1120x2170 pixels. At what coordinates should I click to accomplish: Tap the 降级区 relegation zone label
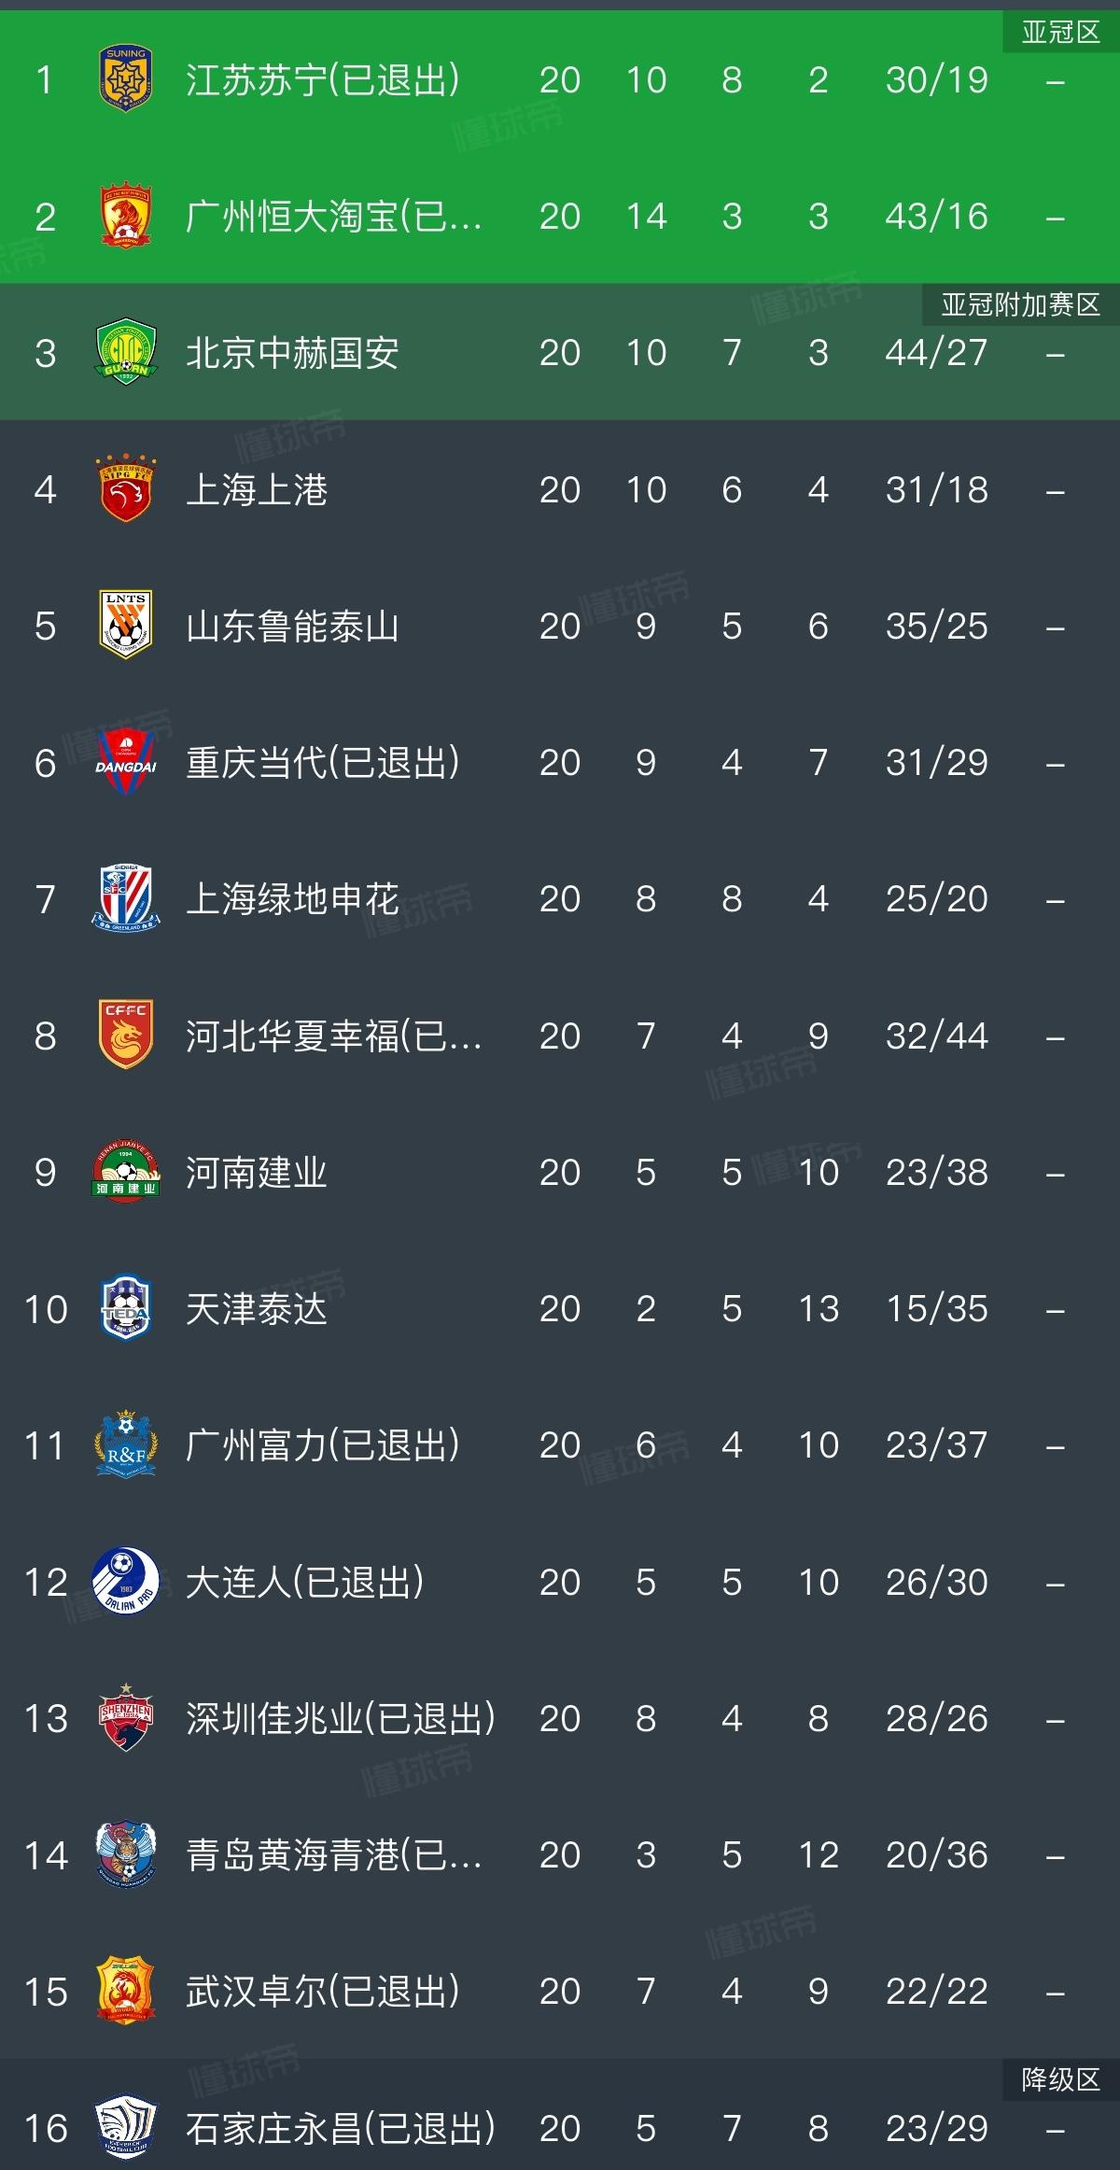coord(1061,2080)
